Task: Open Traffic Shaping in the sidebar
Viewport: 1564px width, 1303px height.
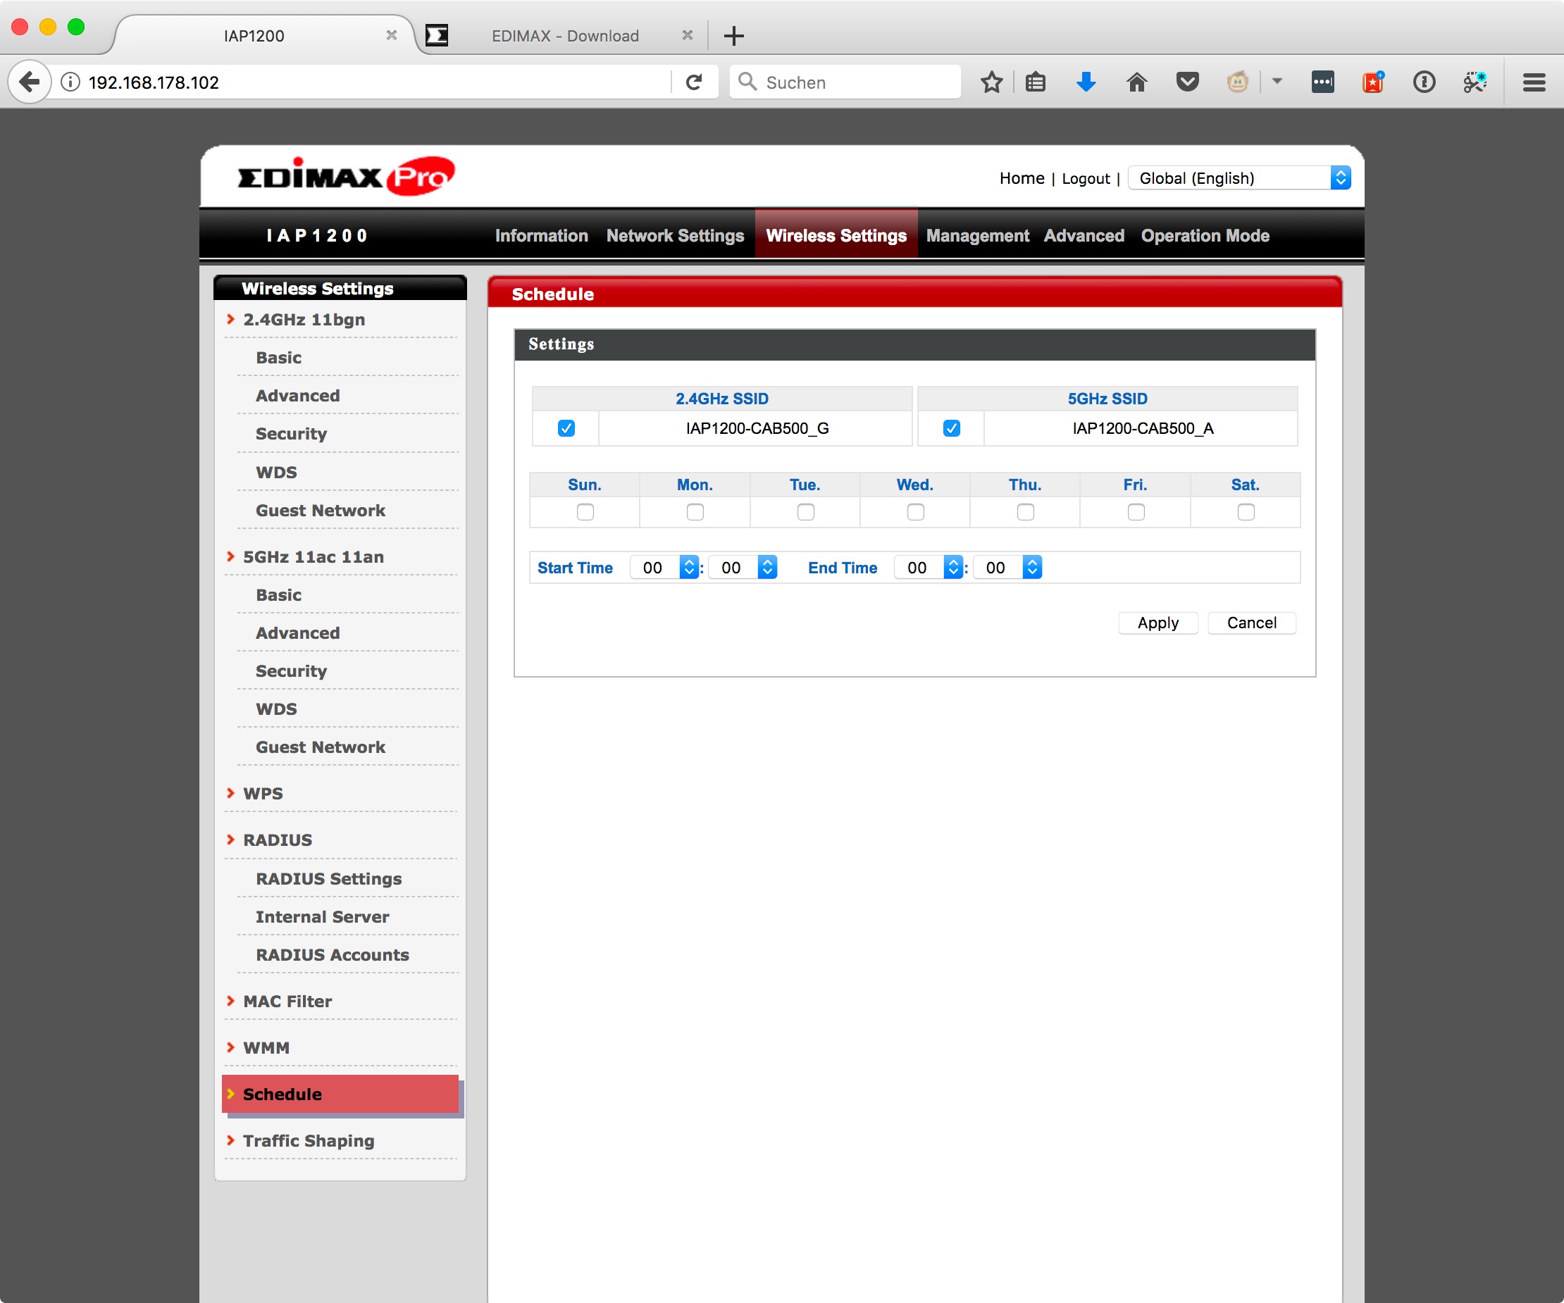Action: point(309,1141)
